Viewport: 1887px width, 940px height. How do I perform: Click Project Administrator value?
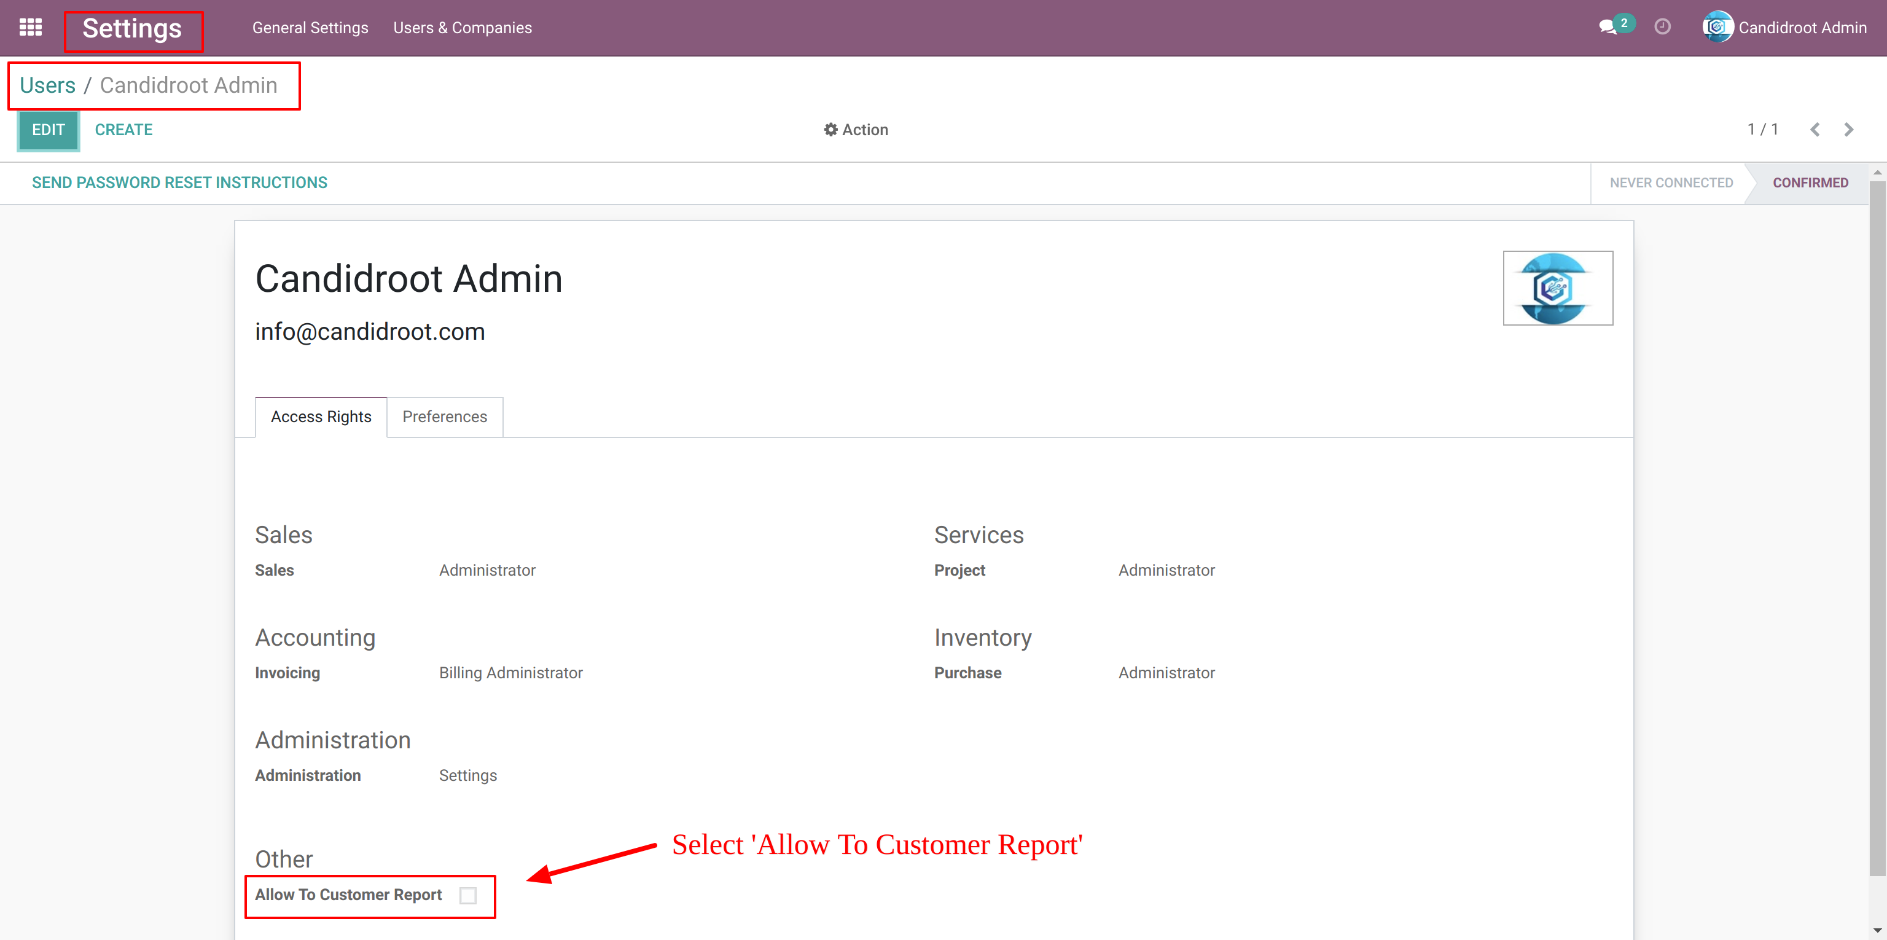point(1166,570)
